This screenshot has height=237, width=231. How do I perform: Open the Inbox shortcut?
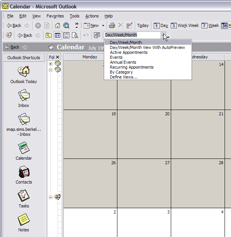point(24,98)
